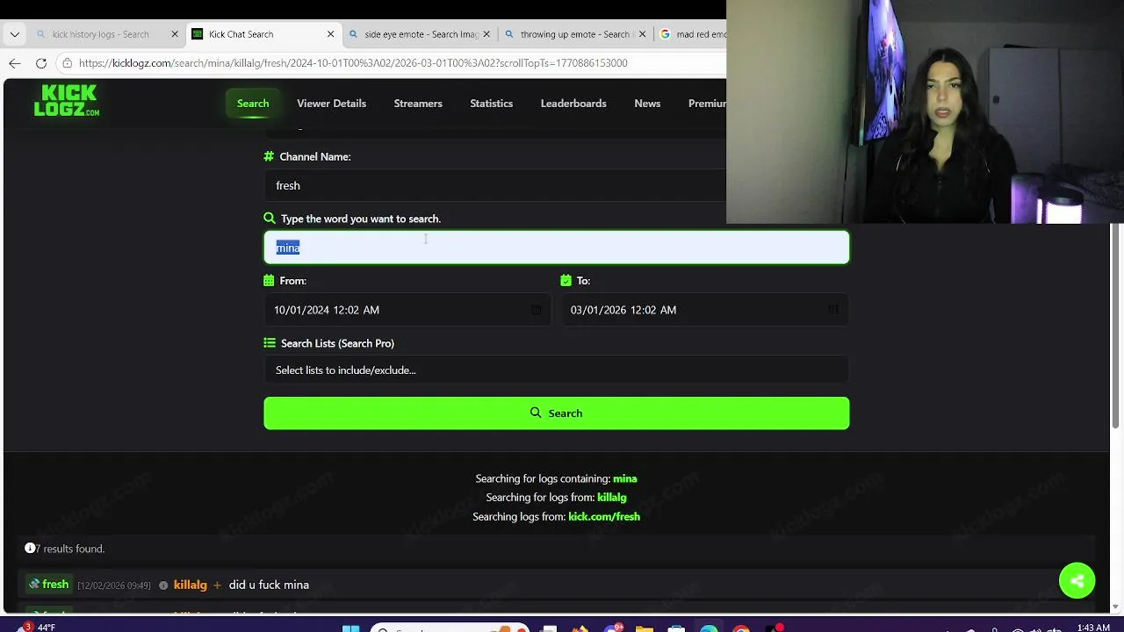Click info icon before killalg username
This screenshot has width=1124, height=632.
pyautogui.click(x=163, y=585)
